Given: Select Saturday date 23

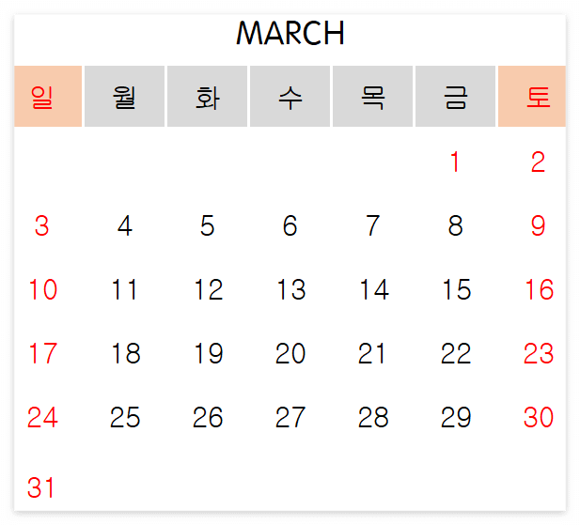Looking at the screenshot, I should 539,353.
